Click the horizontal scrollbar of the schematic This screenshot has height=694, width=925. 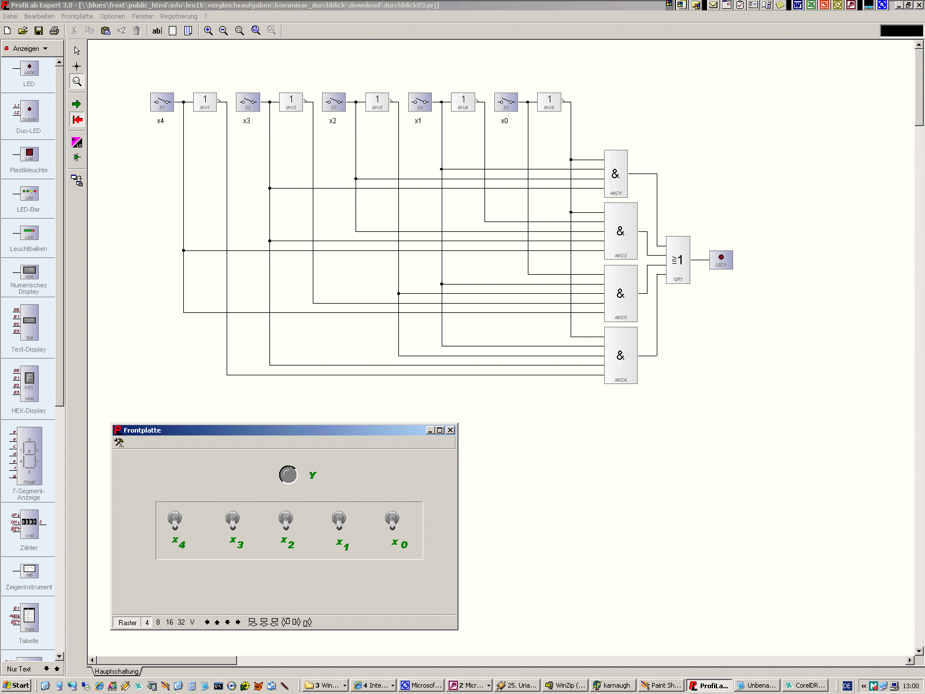[x=166, y=660]
